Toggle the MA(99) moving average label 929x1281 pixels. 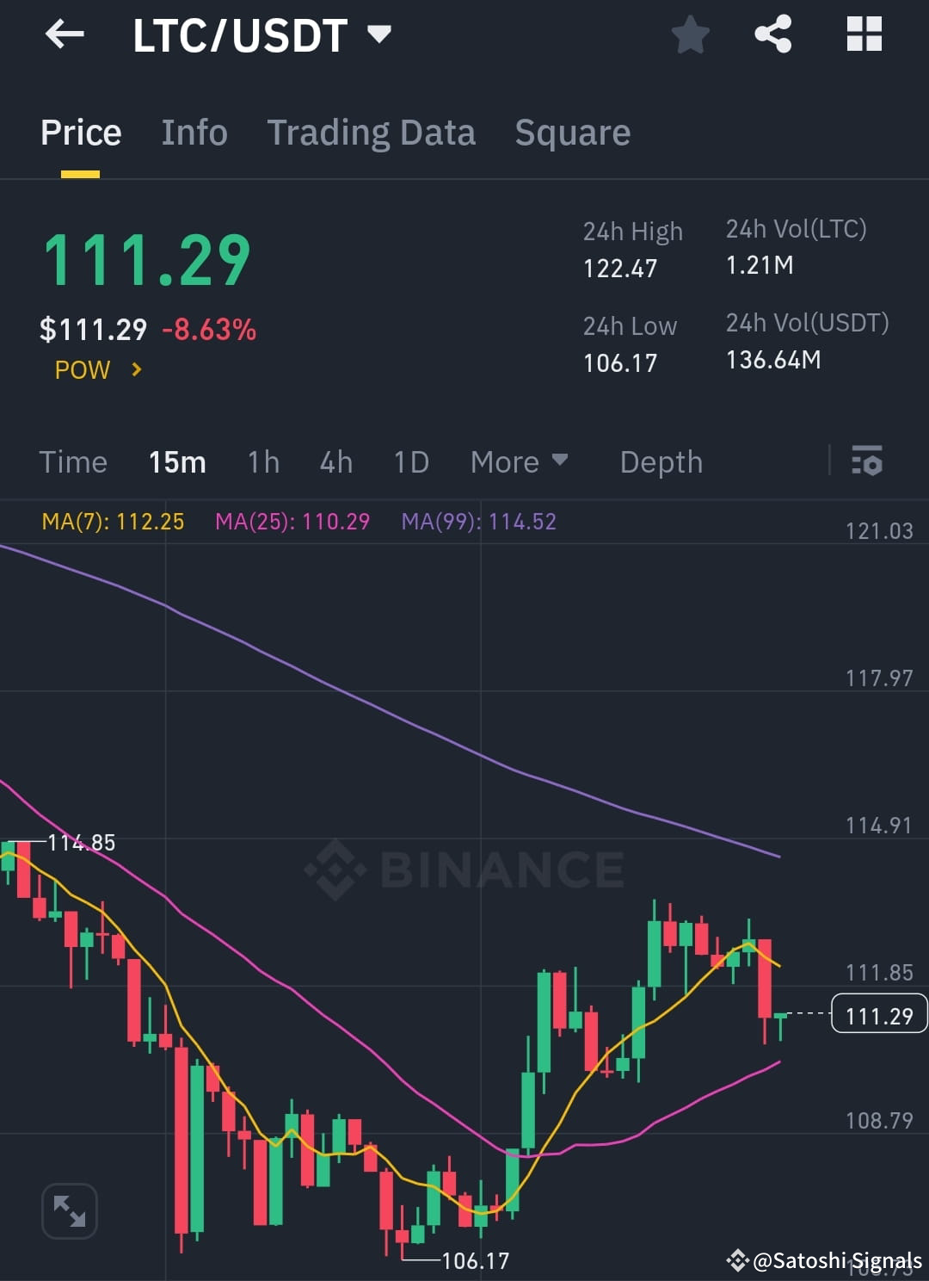pos(477,521)
